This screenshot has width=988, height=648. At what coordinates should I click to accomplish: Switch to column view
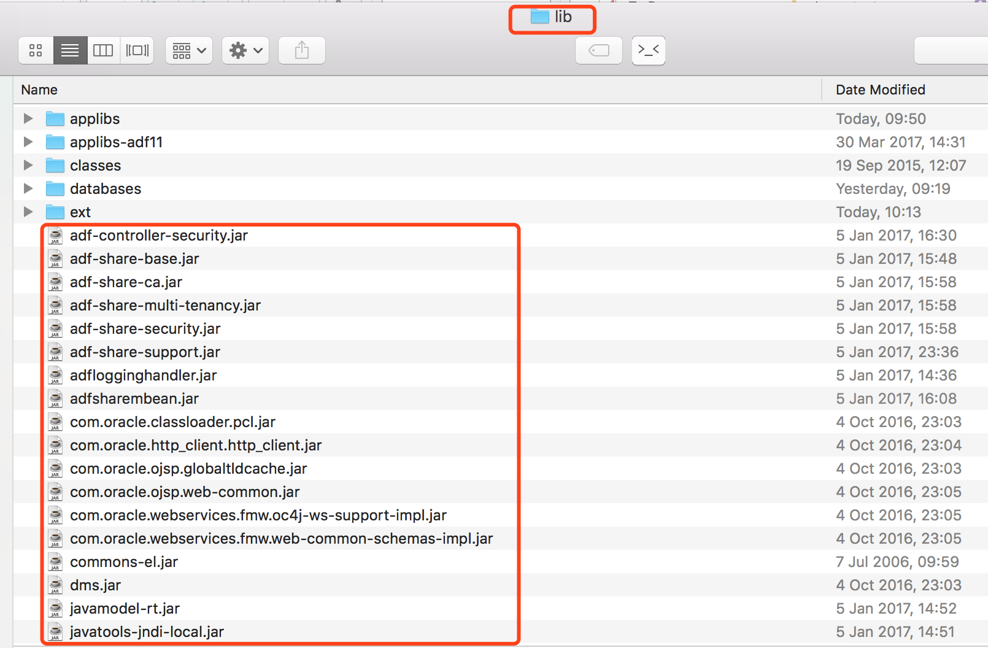pyautogui.click(x=103, y=50)
